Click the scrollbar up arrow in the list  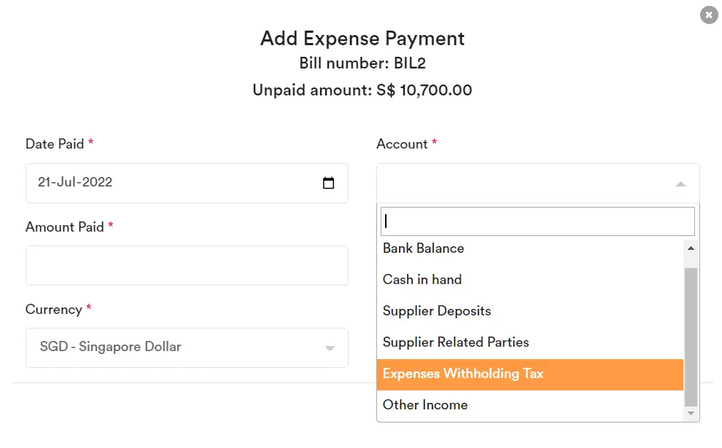pos(690,248)
